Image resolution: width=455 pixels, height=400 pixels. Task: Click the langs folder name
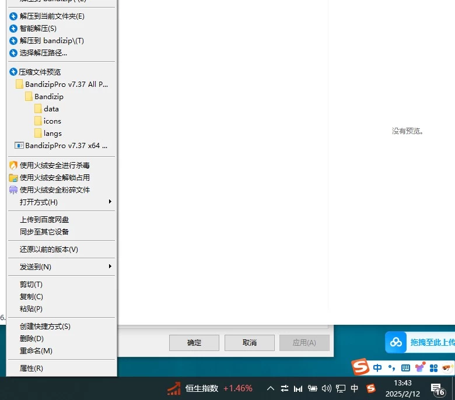pyautogui.click(x=52, y=134)
